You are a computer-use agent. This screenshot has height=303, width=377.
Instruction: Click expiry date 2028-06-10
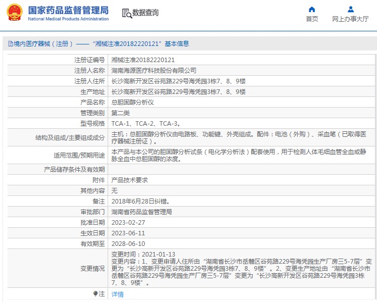(x=128, y=243)
